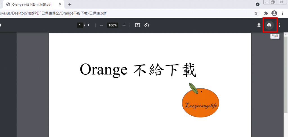Rotate the PDF page counterclockwise

[147, 25]
